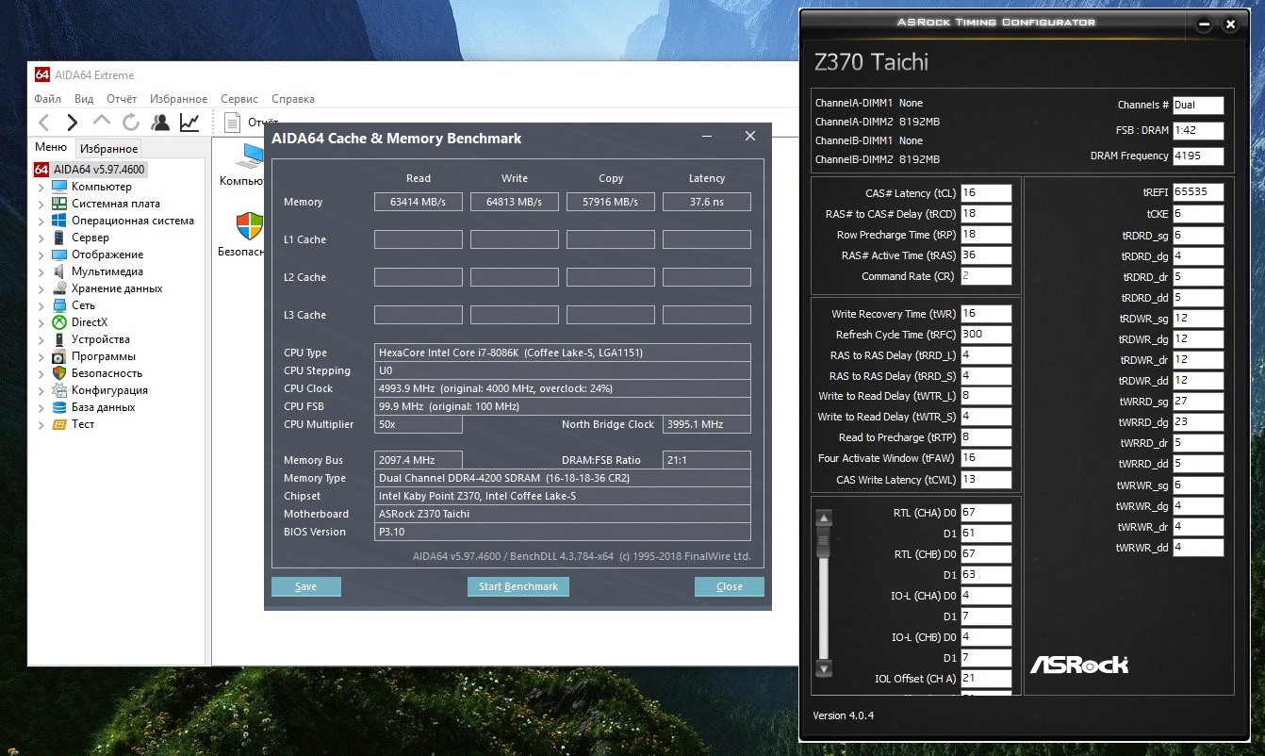
Task: Click the tWRRD_sg field showing 27
Action: pos(1198,402)
